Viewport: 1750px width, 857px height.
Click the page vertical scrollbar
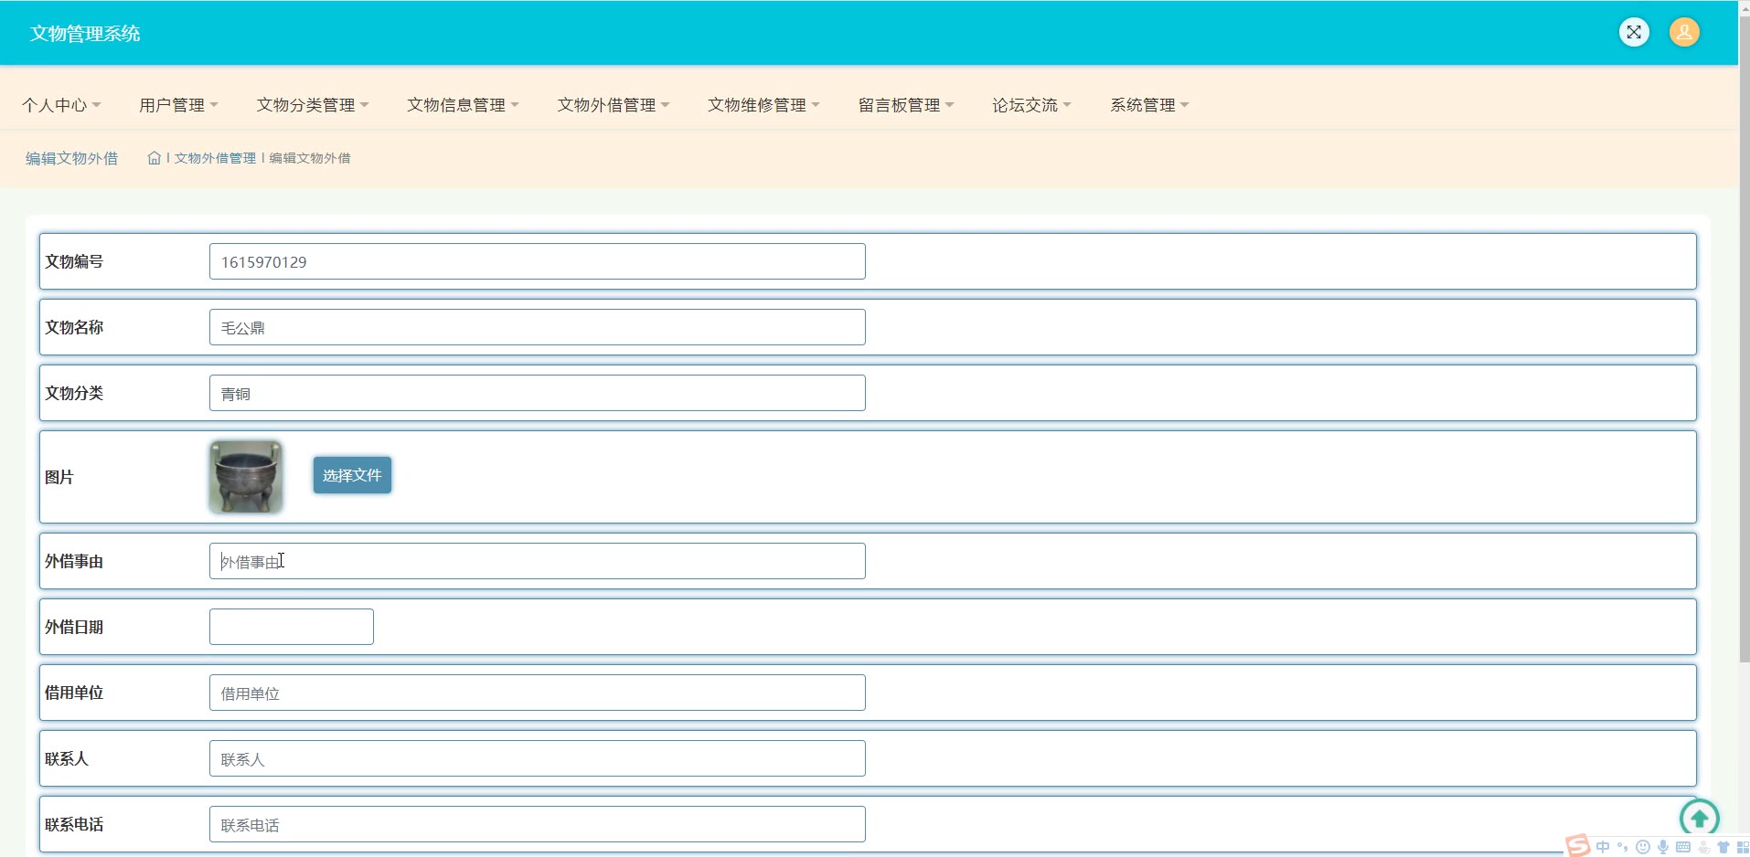pyautogui.click(x=1744, y=338)
